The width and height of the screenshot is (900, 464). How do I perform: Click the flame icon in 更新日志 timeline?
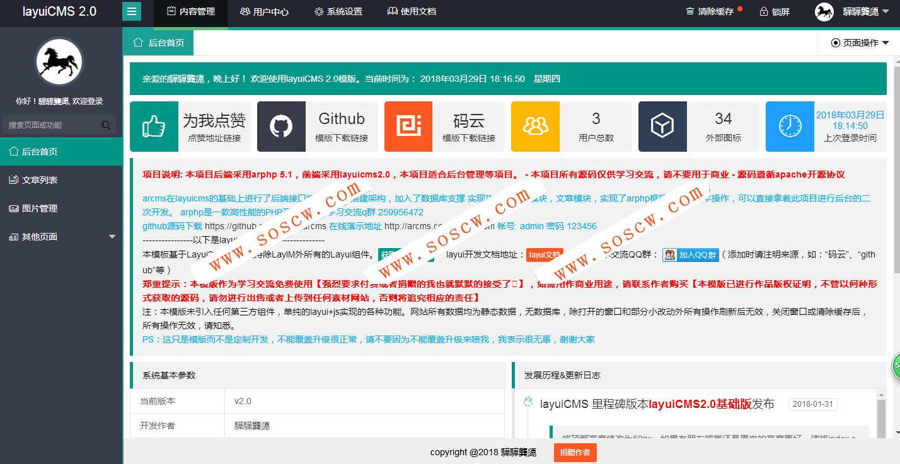tap(528, 401)
